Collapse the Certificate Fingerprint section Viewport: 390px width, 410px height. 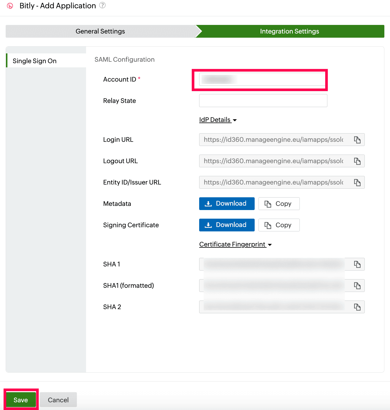pos(235,244)
